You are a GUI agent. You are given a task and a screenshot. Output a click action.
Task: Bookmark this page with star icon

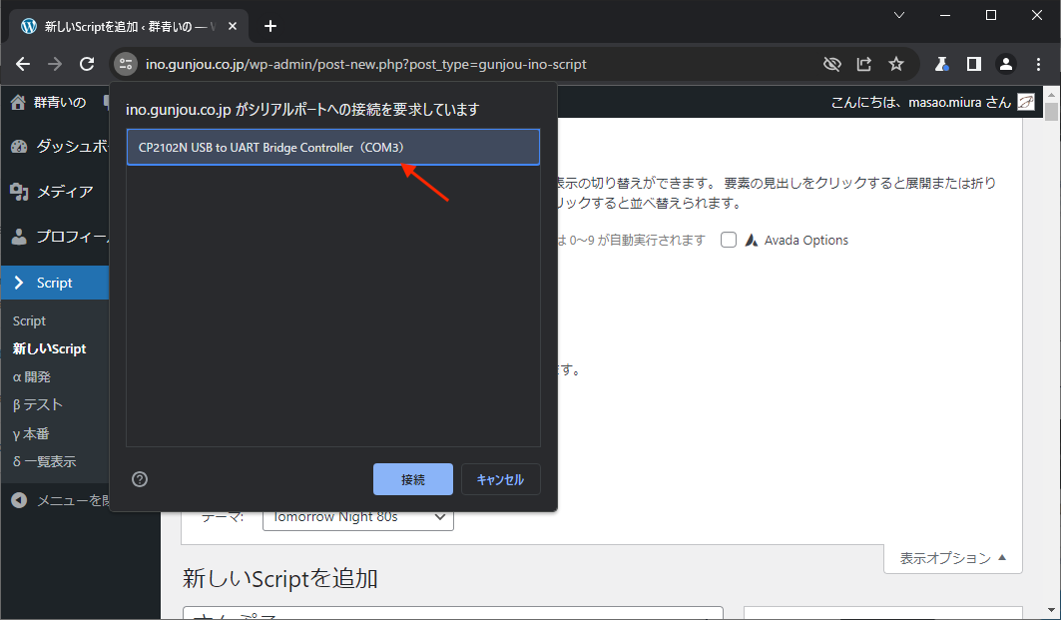click(896, 64)
